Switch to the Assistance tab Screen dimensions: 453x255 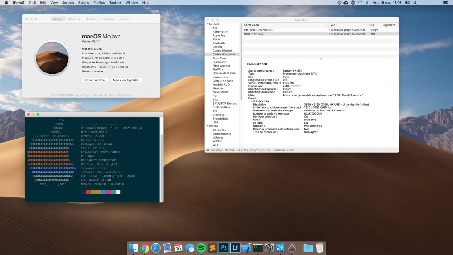coord(108,19)
